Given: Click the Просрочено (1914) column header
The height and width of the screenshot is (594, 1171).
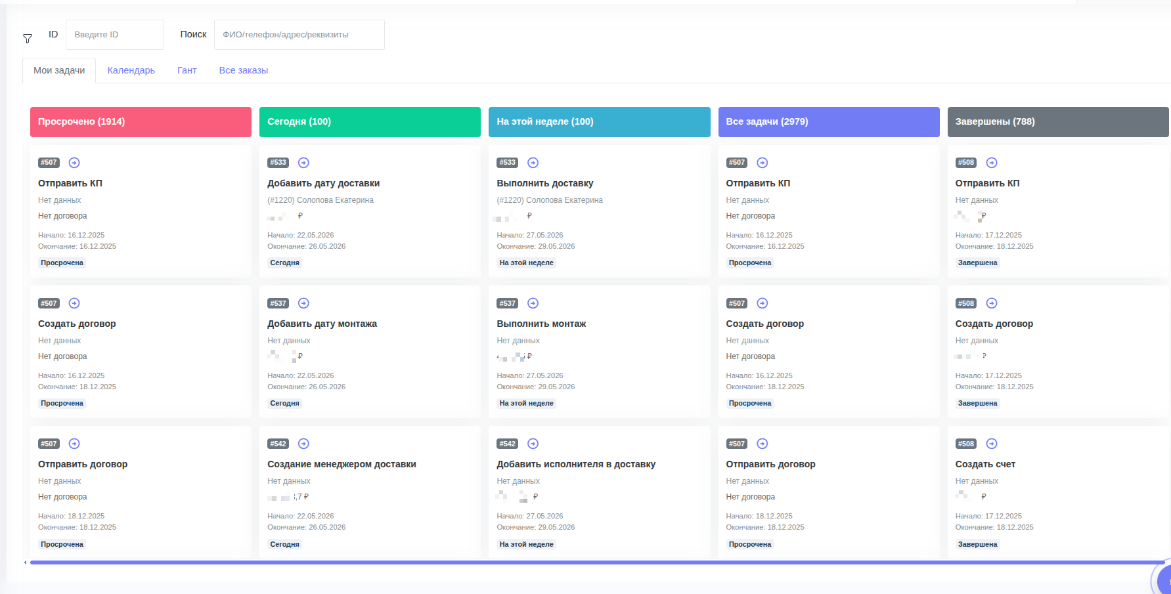Looking at the screenshot, I should 141,122.
